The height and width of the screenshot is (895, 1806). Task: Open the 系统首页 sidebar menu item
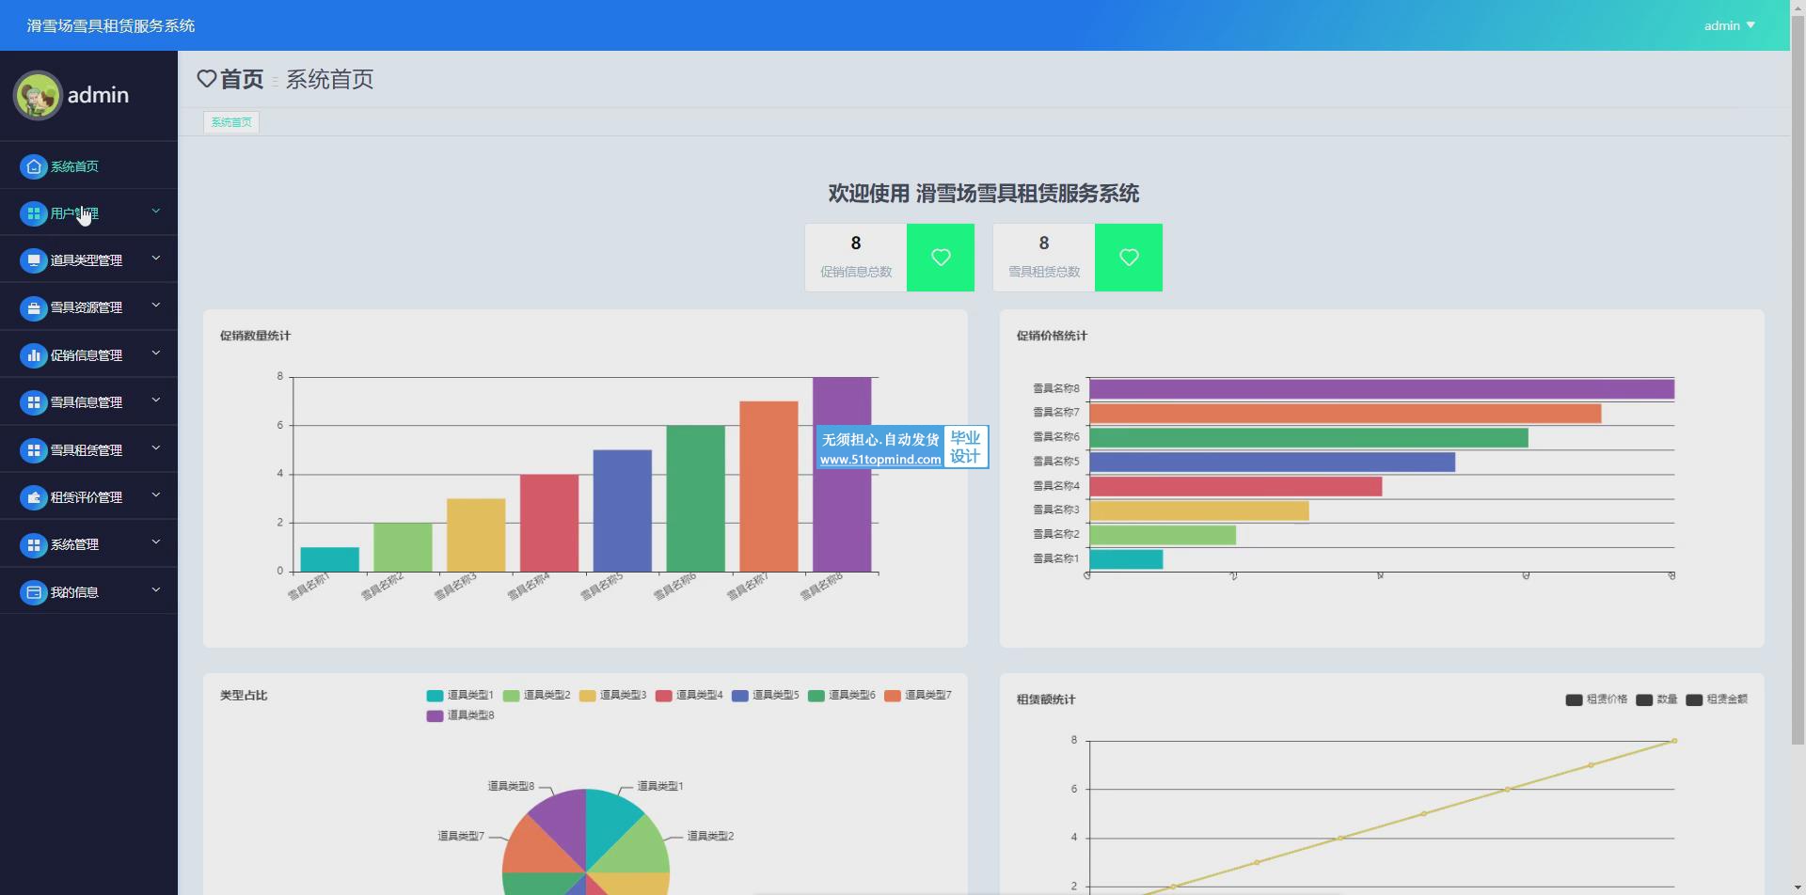88,166
